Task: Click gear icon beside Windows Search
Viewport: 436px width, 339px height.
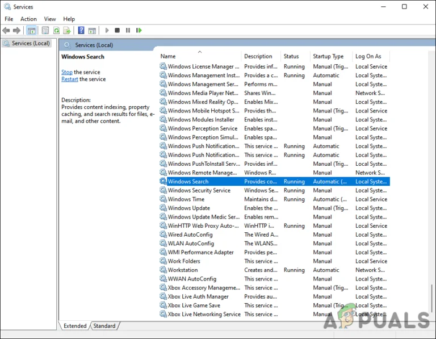Action: click(163, 181)
